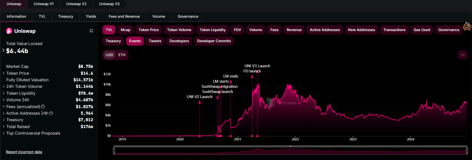The height and width of the screenshot is (160, 472).
Task: Enable Token Volume on chart
Action: click(x=179, y=30)
